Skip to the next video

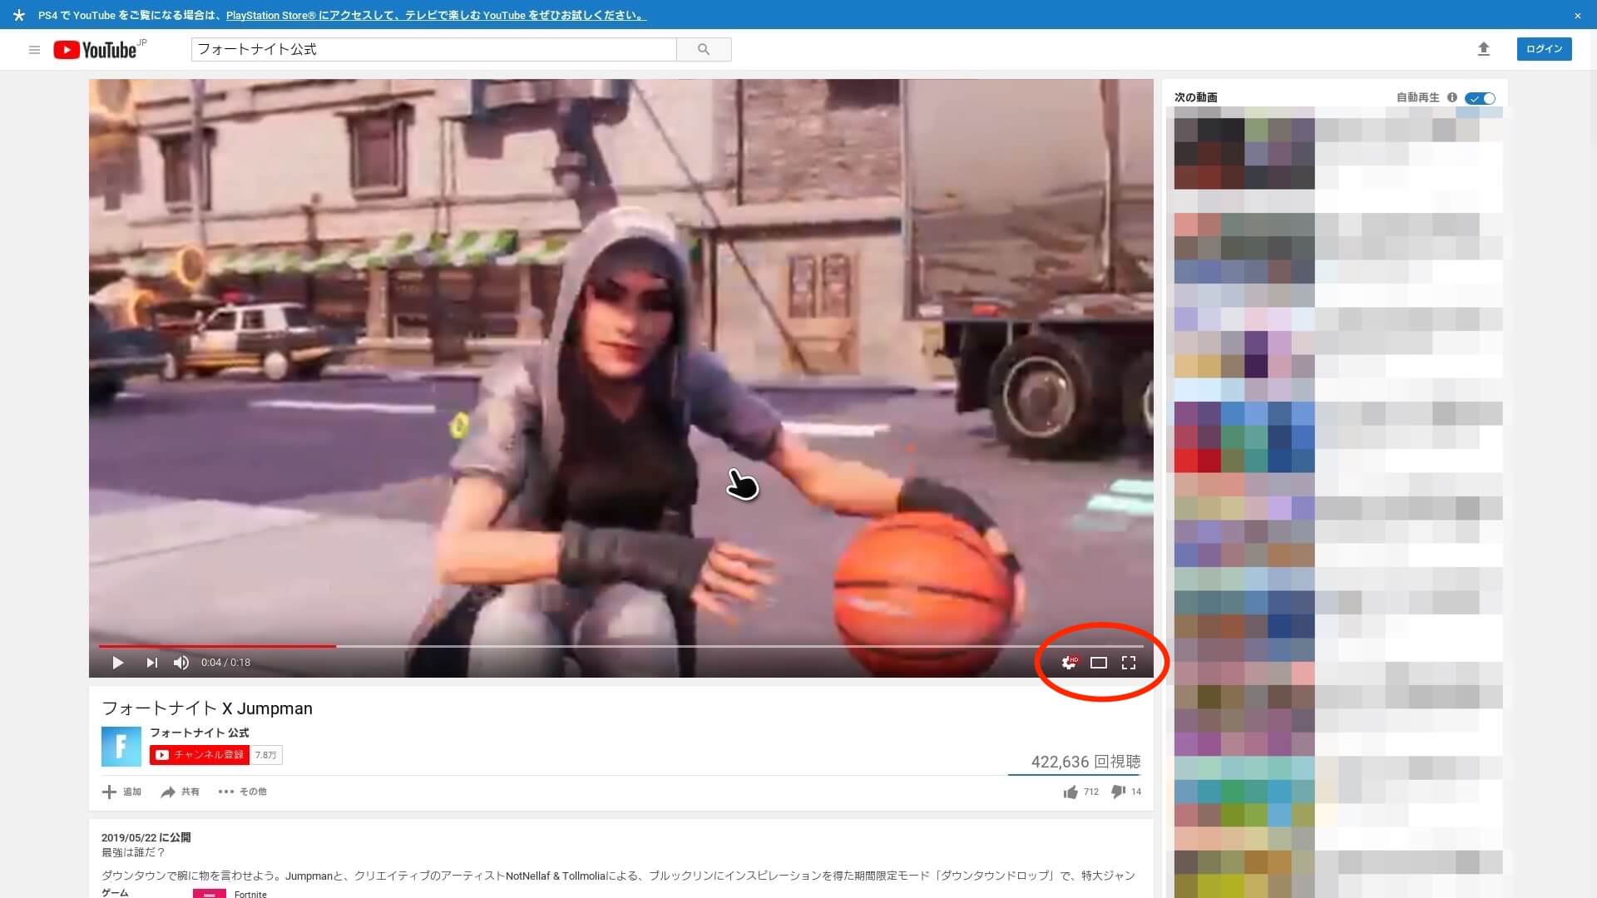pos(151,663)
